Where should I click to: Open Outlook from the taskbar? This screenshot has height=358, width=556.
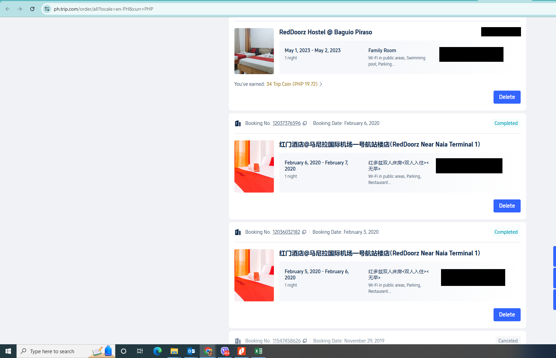click(191, 351)
